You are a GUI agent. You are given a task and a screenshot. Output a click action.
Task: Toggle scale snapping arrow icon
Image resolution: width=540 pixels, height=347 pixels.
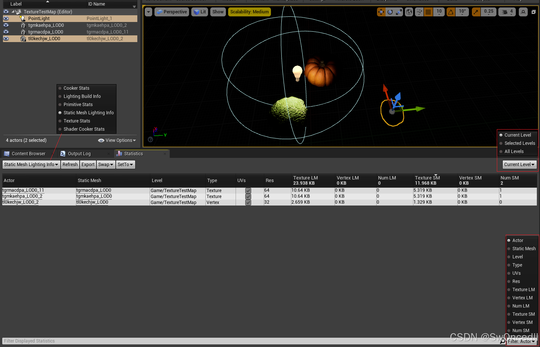point(476,12)
